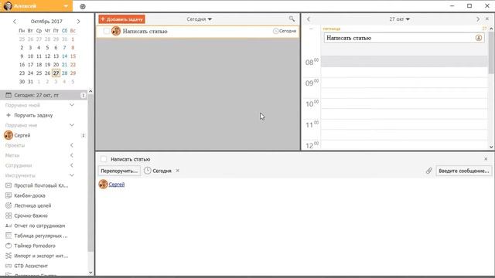Click the sync icon next to user name
This screenshot has height=278, width=495.
pos(83,6)
